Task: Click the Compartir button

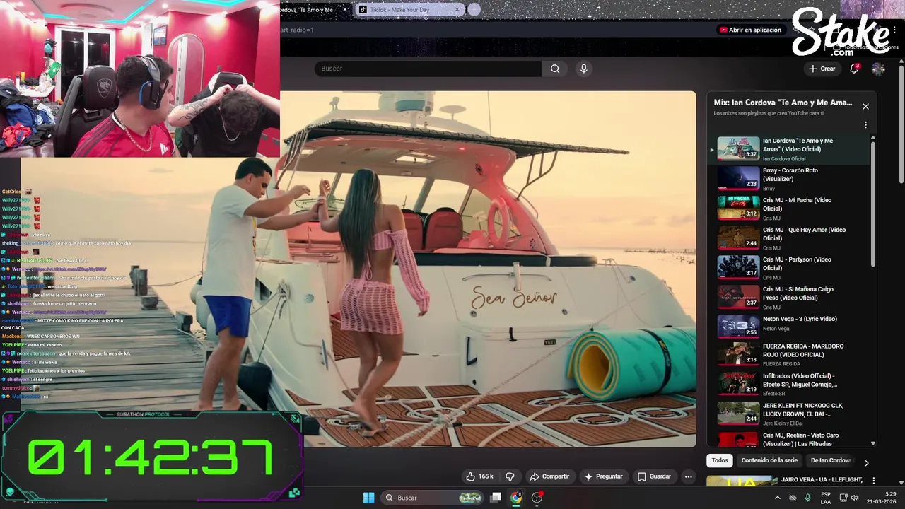Action: [549, 476]
